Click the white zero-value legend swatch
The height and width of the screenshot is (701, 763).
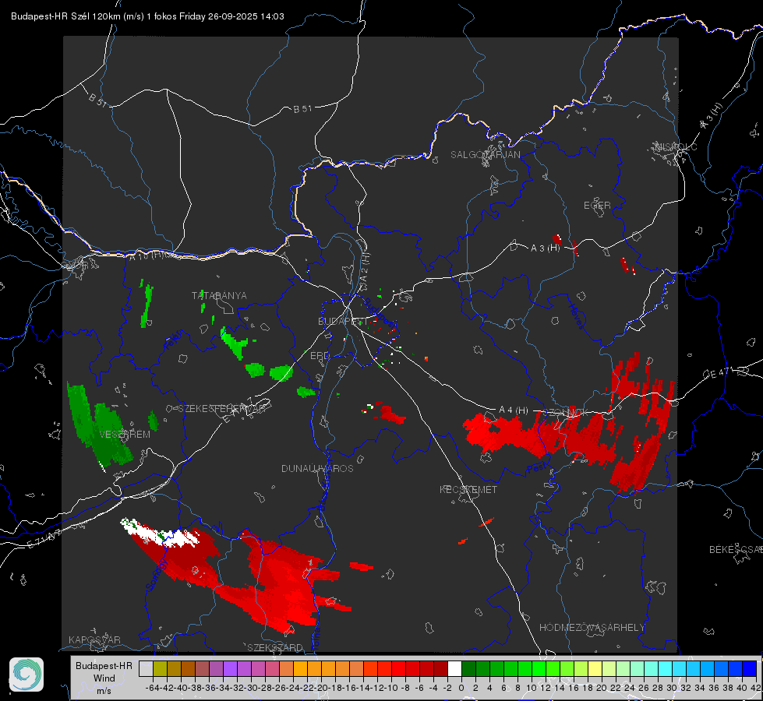(x=454, y=668)
